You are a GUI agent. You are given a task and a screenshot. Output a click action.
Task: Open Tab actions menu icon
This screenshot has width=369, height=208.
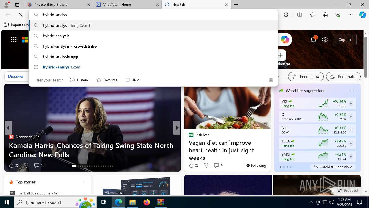[17, 5]
